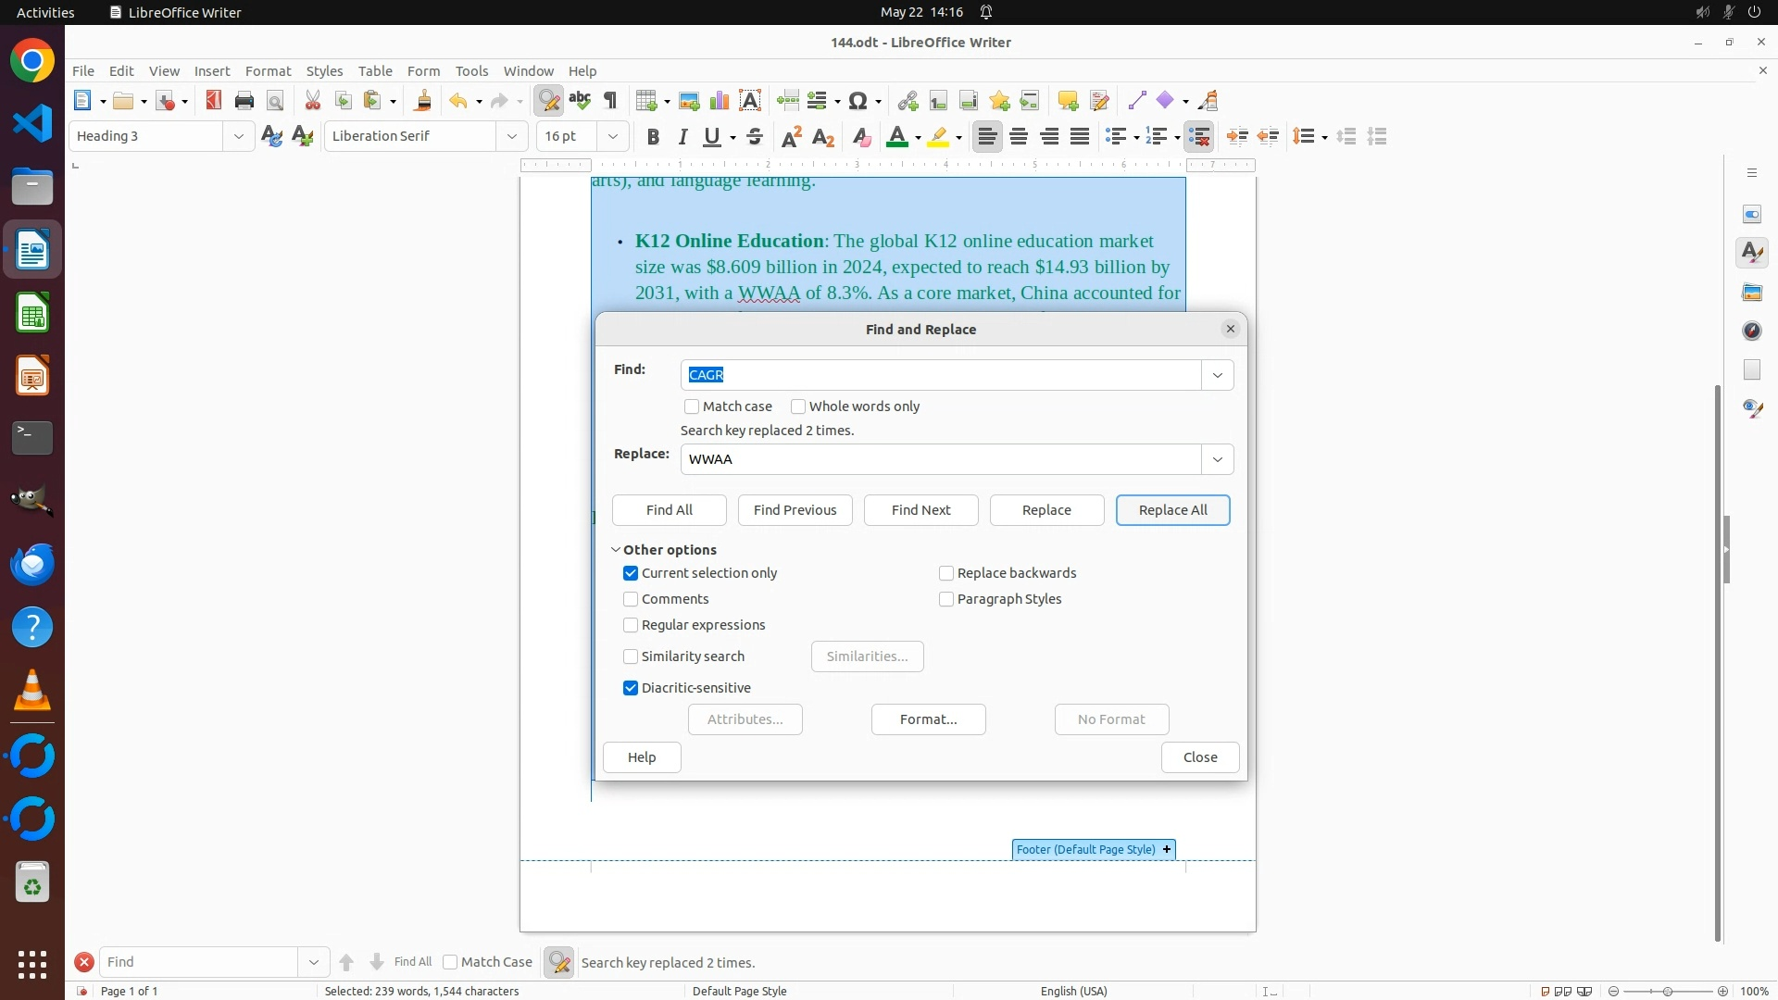The height and width of the screenshot is (1000, 1778).
Task: Open the Format menu
Action: pyautogui.click(x=268, y=70)
